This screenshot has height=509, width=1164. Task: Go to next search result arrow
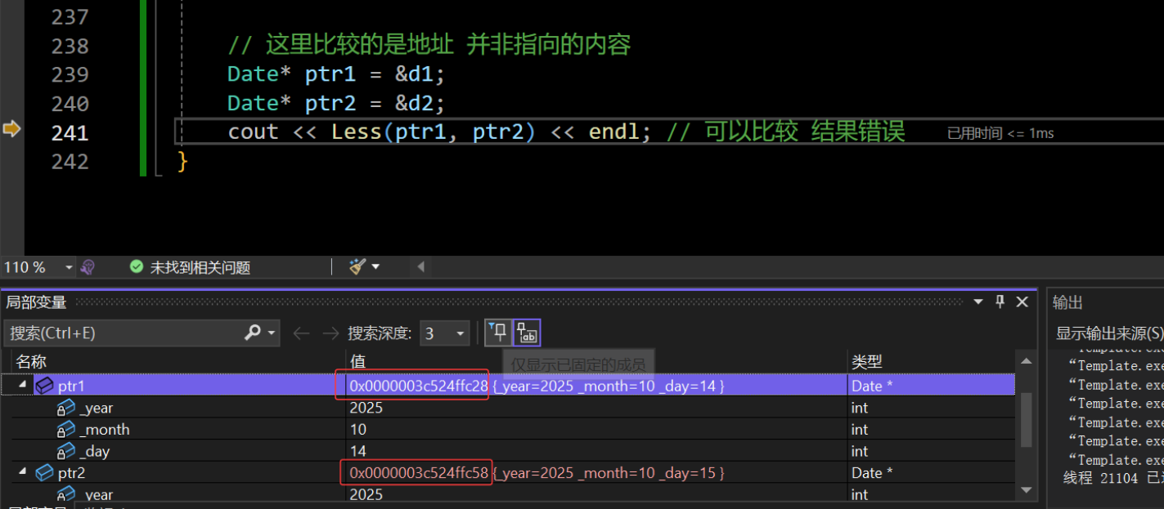330,333
